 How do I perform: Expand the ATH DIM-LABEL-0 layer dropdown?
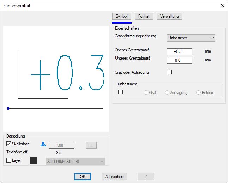coord(75,161)
